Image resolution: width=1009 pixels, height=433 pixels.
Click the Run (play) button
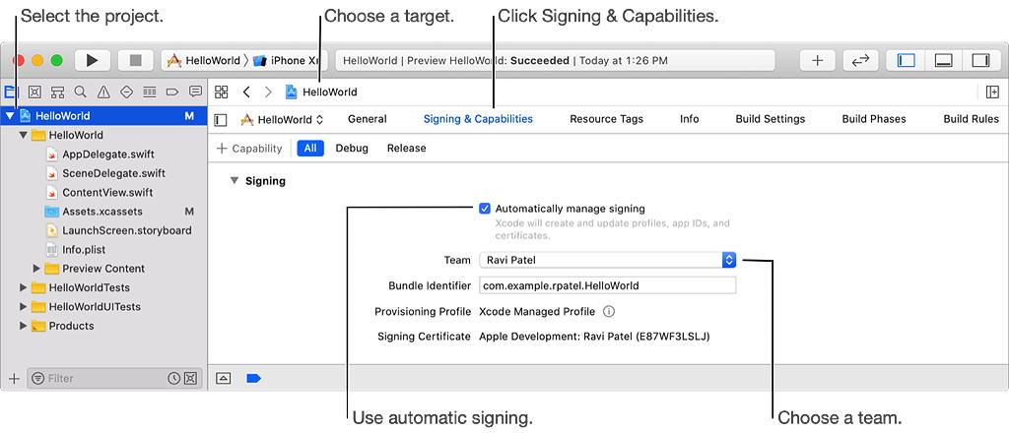93,60
